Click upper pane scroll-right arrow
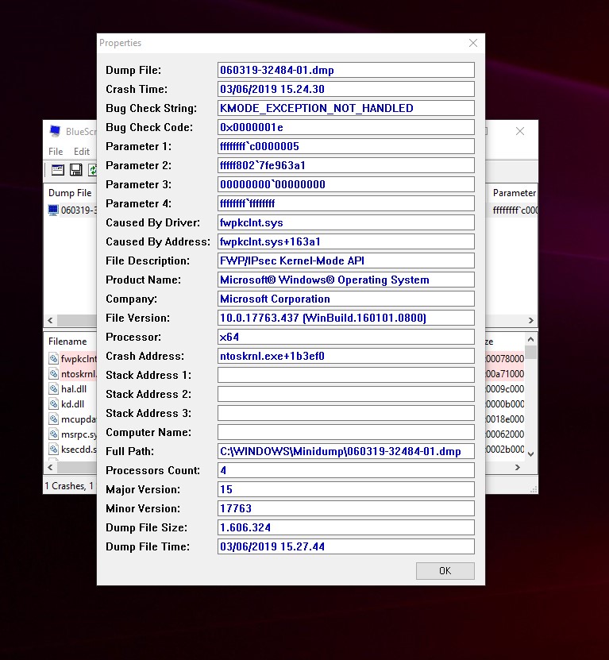This screenshot has width=609, height=660. 530,320
